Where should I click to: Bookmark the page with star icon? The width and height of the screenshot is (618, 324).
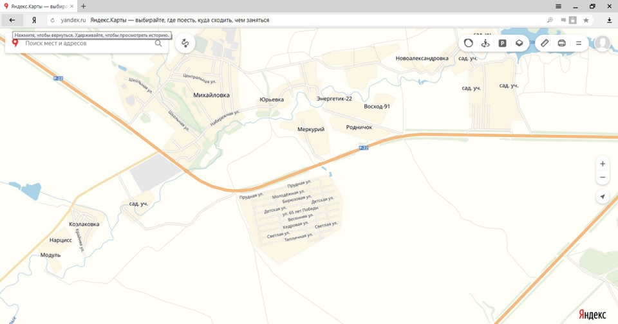coord(586,20)
